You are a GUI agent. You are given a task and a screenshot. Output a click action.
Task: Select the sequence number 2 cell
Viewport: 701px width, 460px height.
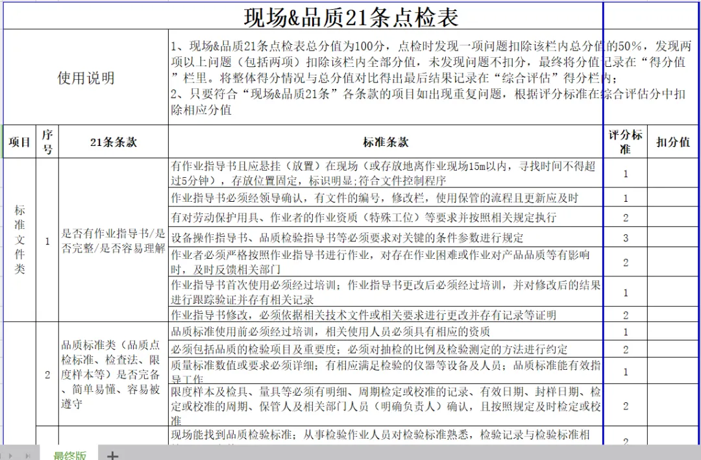pos(47,374)
